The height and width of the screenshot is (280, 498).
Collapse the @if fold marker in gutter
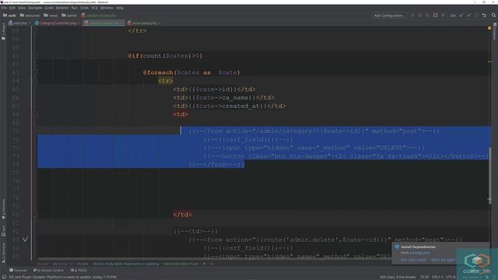point(35,56)
